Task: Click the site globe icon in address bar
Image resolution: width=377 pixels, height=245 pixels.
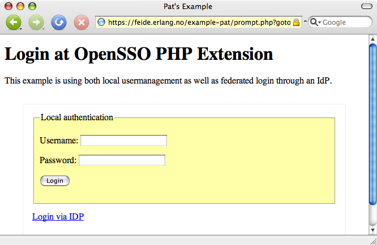Action: click(101, 22)
